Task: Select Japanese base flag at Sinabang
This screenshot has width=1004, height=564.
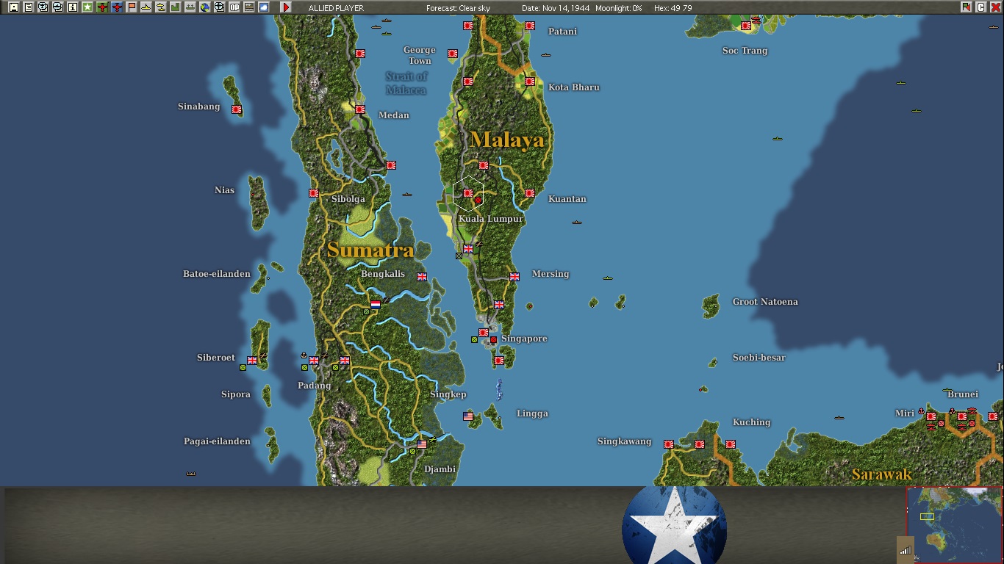Action: [237, 109]
